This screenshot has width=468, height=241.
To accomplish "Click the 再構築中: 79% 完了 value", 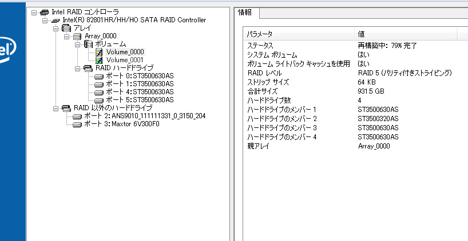I will pos(387,46).
